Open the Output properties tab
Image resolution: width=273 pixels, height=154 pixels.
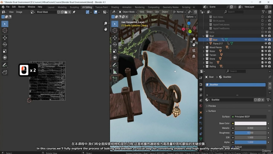point(201,90)
